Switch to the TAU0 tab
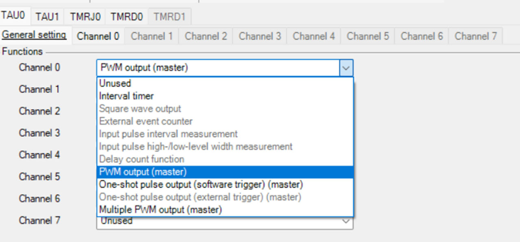Viewport: 520px width, 242px height. click(x=13, y=16)
